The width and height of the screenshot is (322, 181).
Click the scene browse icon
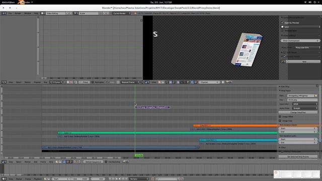[75, 14]
